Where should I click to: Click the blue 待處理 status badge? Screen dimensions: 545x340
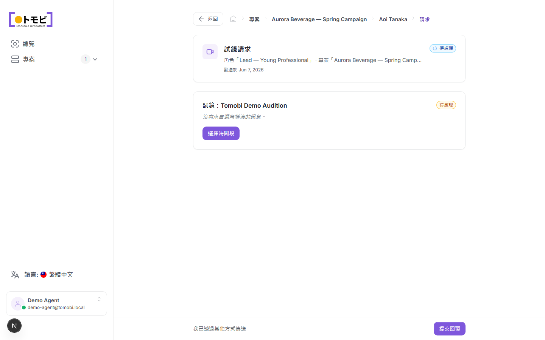tap(443, 48)
